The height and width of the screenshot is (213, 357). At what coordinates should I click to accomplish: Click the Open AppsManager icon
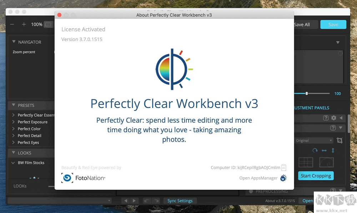(283, 178)
